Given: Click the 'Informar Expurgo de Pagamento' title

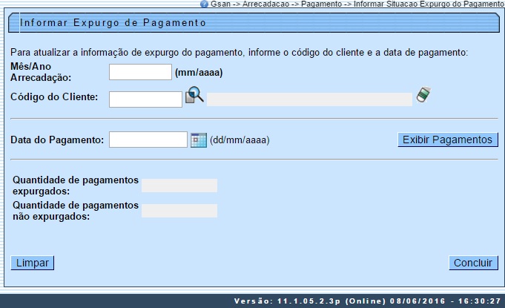Looking at the screenshot, I should click(x=113, y=22).
